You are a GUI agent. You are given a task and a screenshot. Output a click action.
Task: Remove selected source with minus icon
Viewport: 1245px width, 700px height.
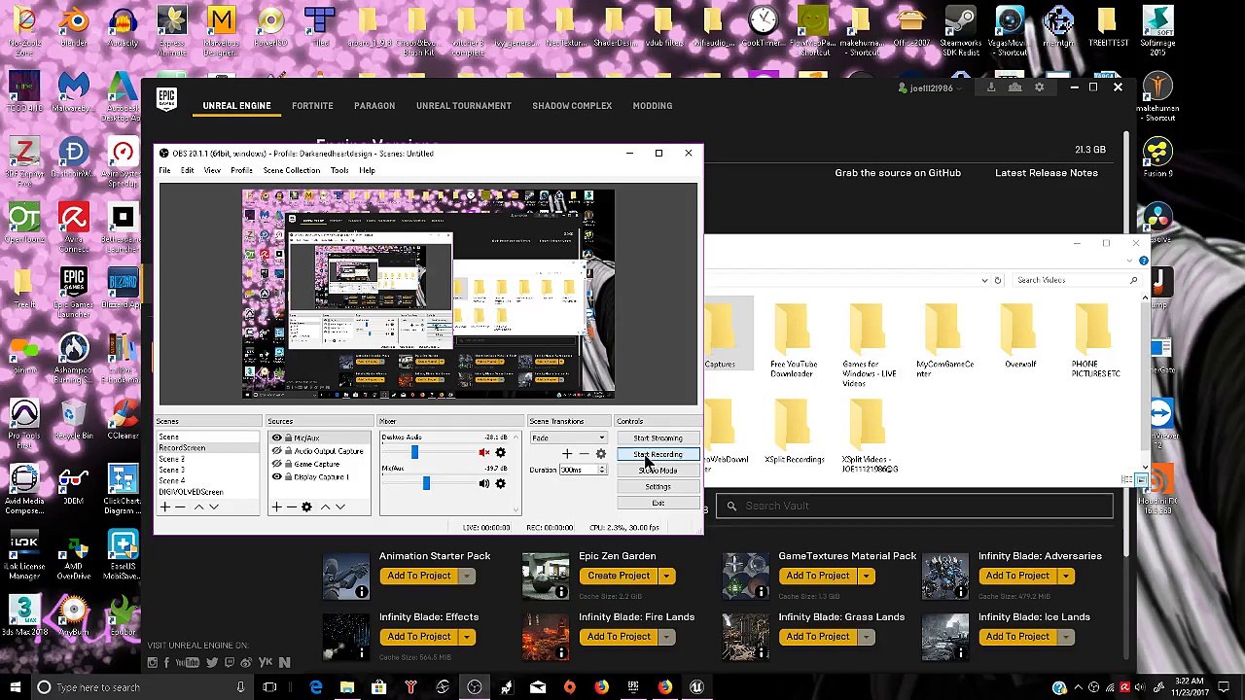tap(291, 507)
